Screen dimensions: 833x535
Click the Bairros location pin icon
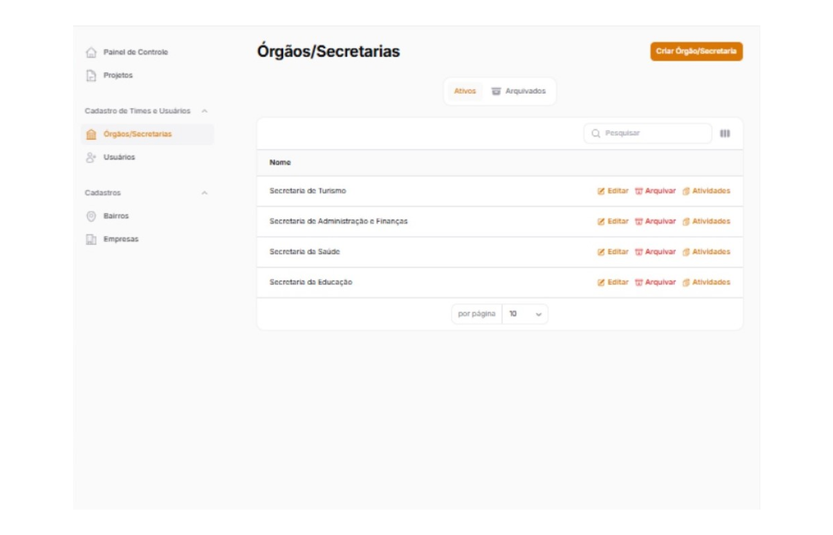click(91, 216)
